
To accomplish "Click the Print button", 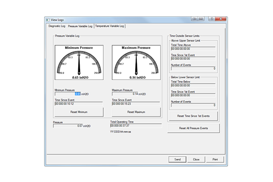I will (215, 160).
